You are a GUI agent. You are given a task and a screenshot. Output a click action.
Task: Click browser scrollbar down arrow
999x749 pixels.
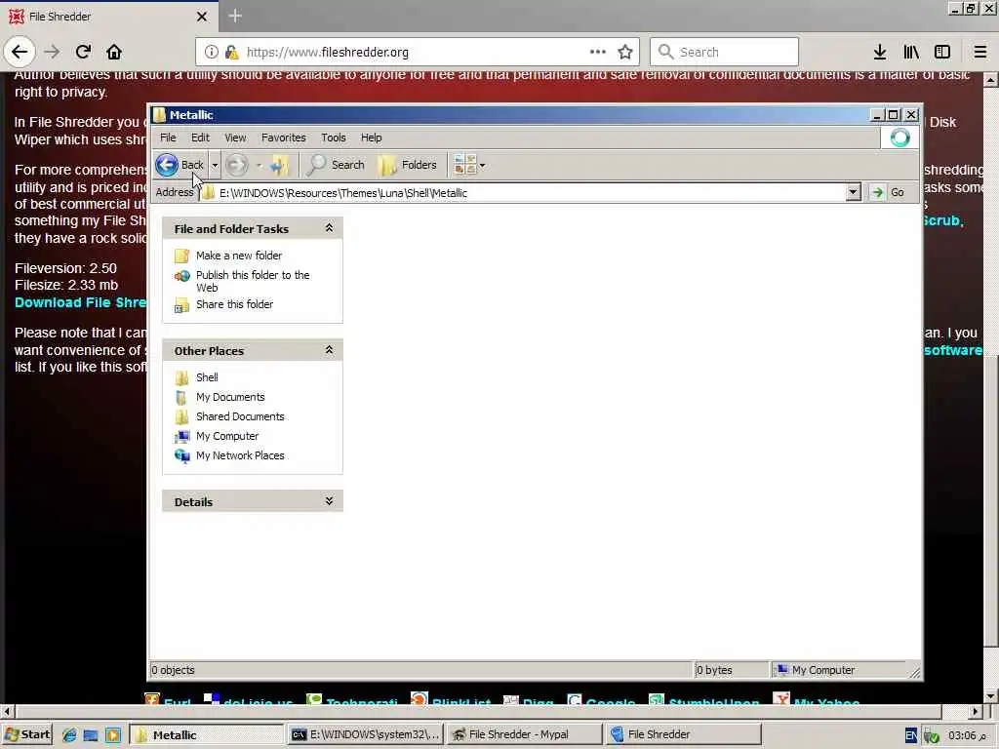pyautogui.click(x=991, y=696)
